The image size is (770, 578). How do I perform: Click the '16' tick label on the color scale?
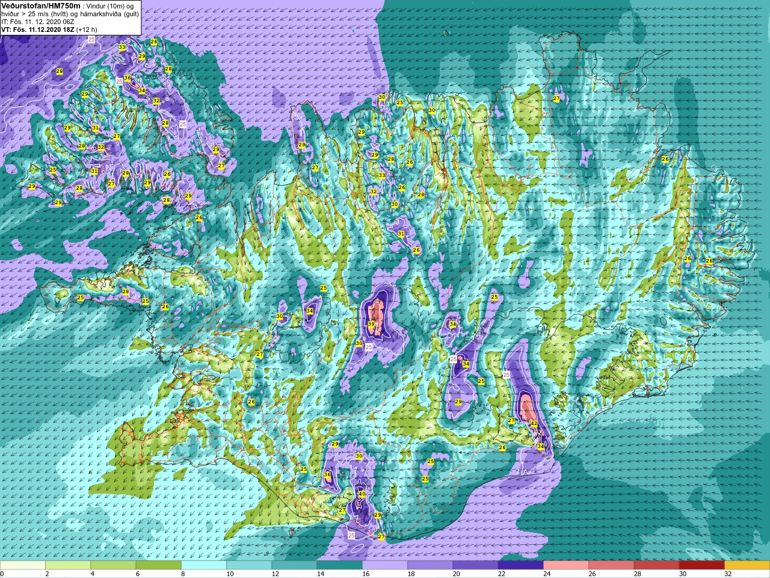point(366,574)
